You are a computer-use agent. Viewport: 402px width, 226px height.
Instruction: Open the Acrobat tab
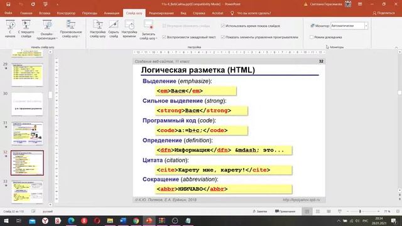(217, 13)
